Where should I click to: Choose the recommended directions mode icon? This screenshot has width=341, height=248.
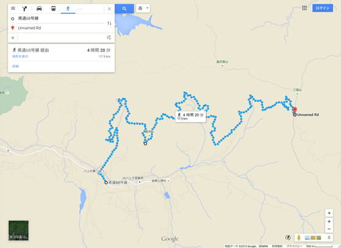(x=24, y=9)
